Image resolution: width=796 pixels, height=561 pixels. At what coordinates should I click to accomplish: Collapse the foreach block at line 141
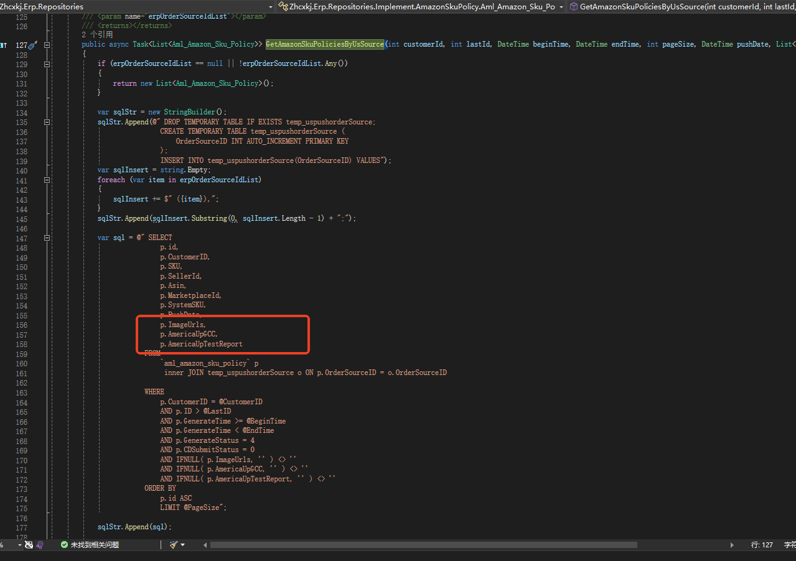47,180
